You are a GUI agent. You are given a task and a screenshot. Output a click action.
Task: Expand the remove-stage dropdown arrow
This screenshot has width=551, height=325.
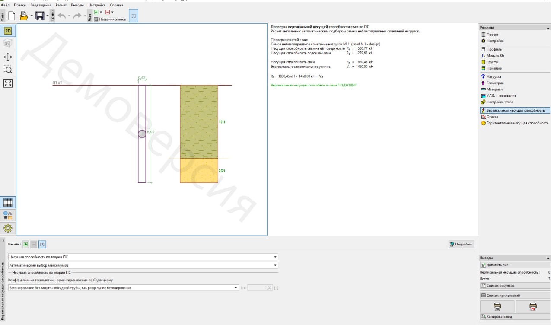(112, 12)
